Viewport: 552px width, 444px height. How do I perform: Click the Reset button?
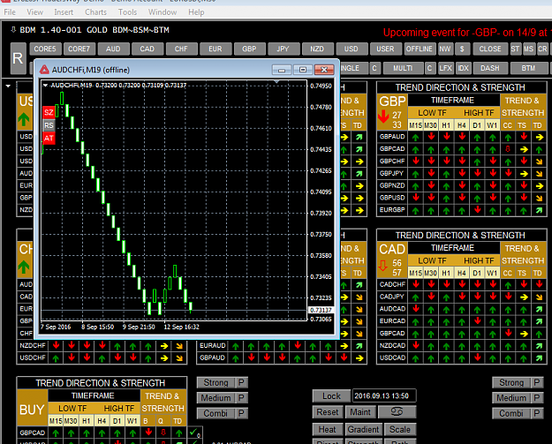click(x=328, y=412)
